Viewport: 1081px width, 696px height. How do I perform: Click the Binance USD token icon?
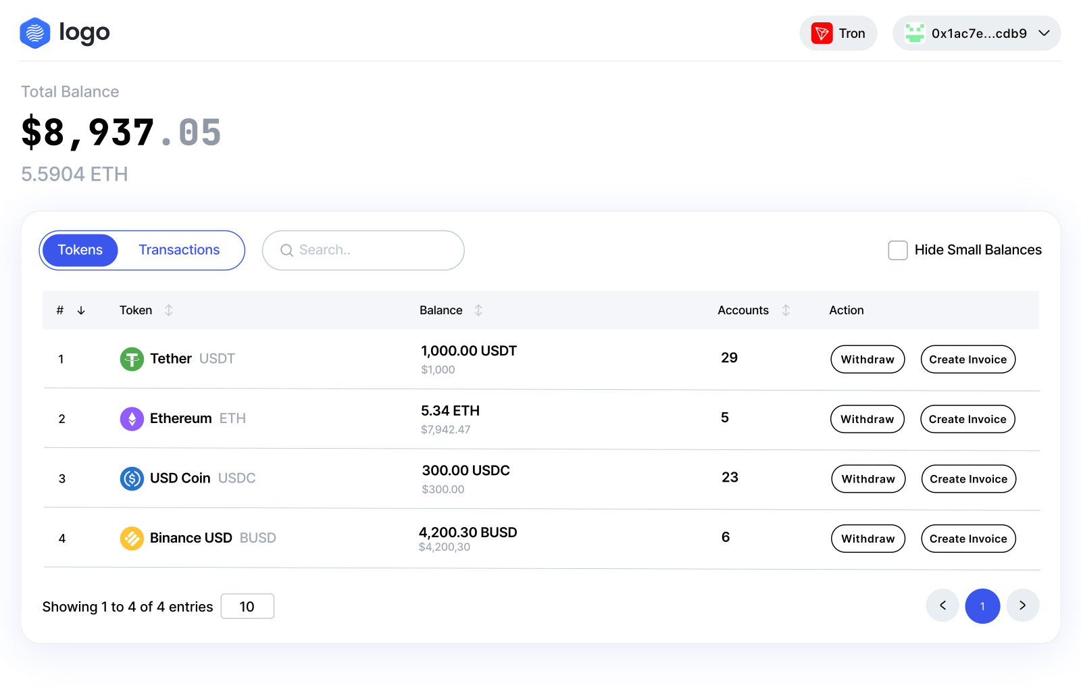pos(132,539)
